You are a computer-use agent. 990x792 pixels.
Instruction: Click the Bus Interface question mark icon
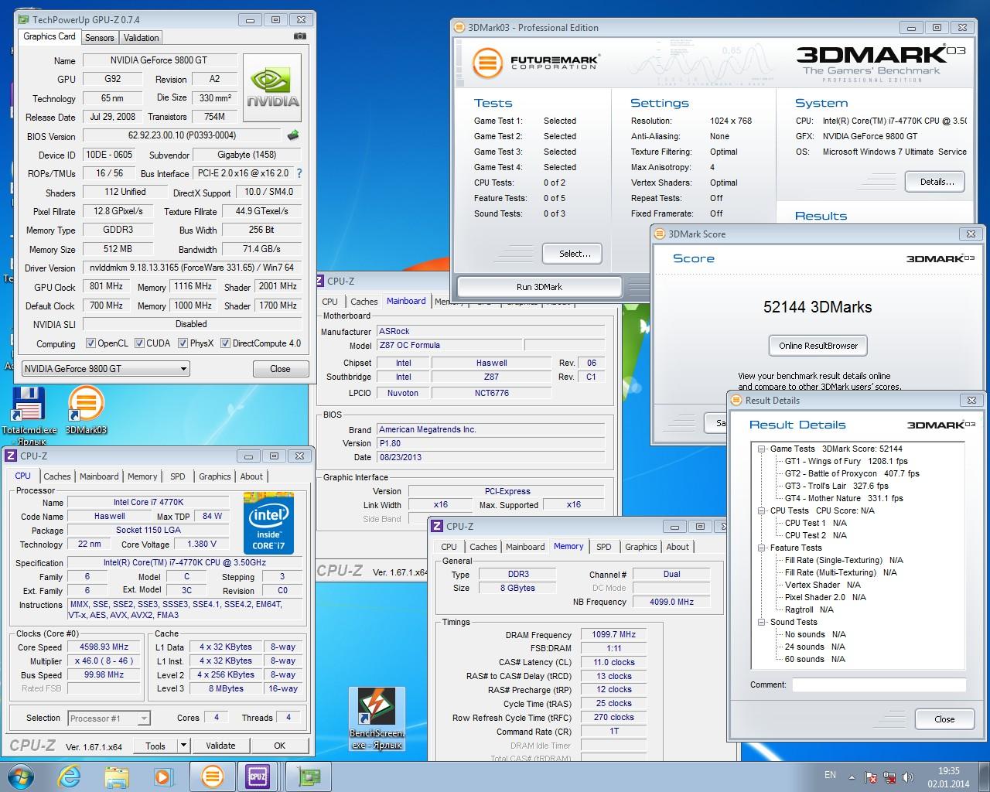pyautogui.click(x=299, y=173)
